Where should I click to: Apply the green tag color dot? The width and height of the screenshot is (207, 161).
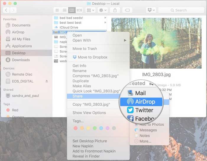coord(95,128)
